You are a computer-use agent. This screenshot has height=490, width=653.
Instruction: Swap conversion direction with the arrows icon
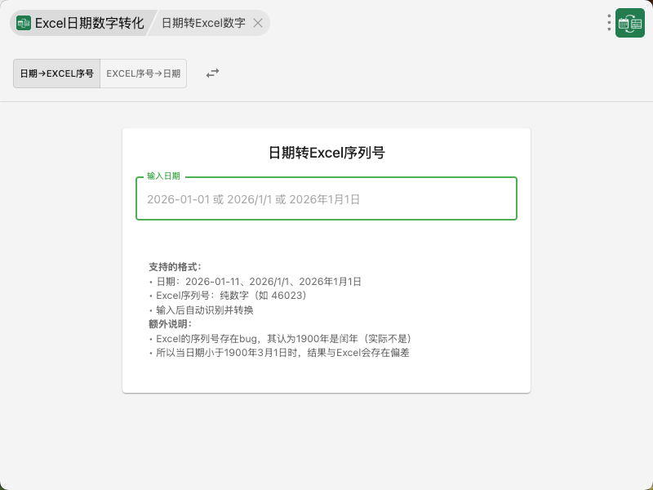[x=212, y=73]
